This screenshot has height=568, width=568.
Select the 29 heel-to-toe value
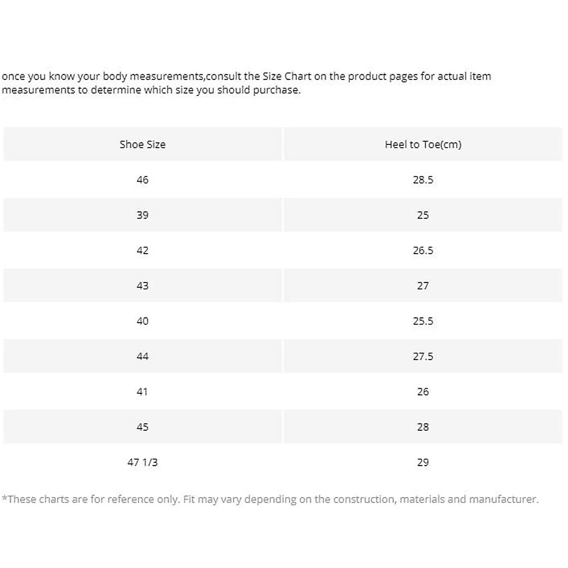[423, 462]
